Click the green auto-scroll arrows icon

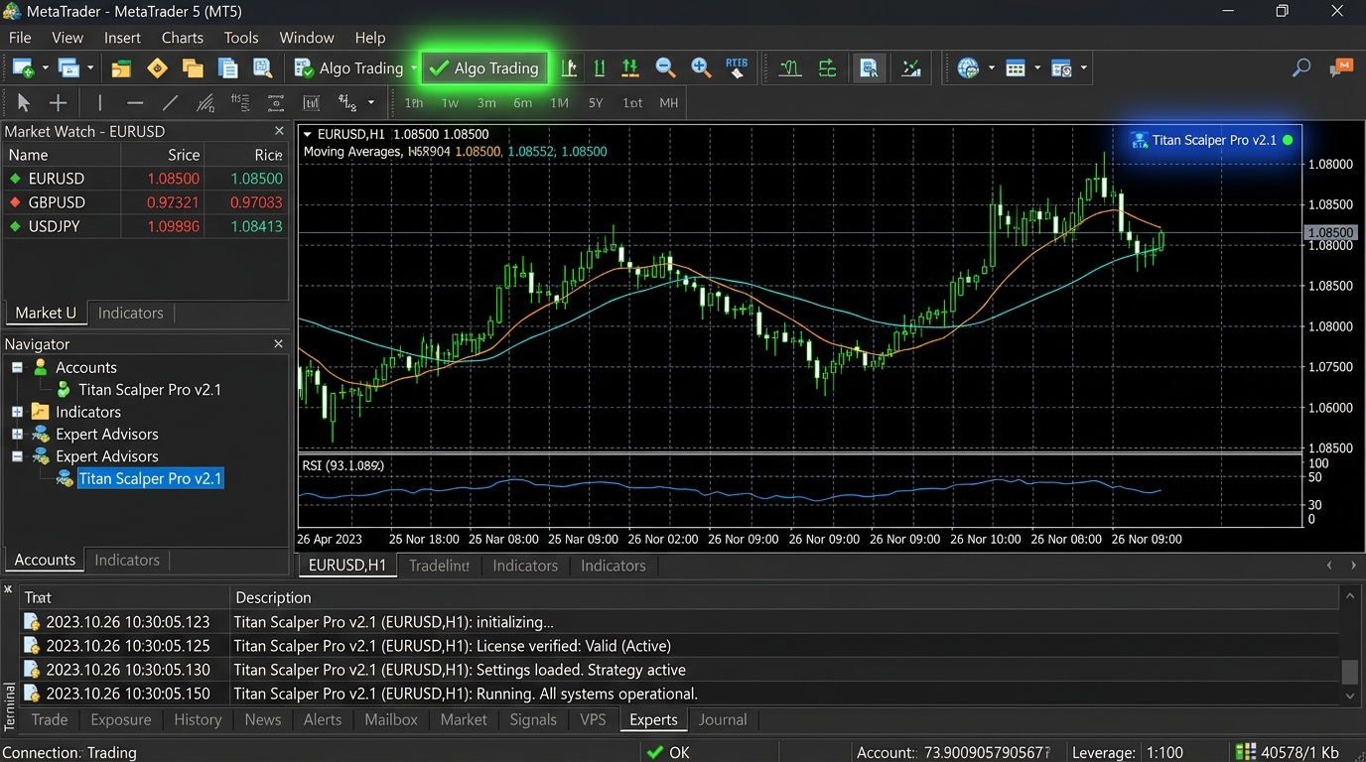pos(827,68)
